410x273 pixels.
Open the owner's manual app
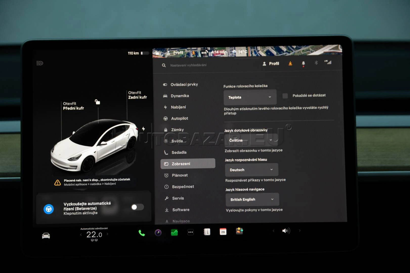pos(207,232)
